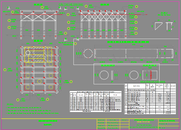This screenshot has width=181, height=130.
Task: Click the green title above long beam detail
Action: pyautogui.click(x=127, y=42)
